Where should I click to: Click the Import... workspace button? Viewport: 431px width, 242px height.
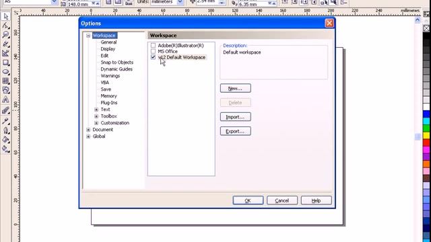[x=235, y=117]
